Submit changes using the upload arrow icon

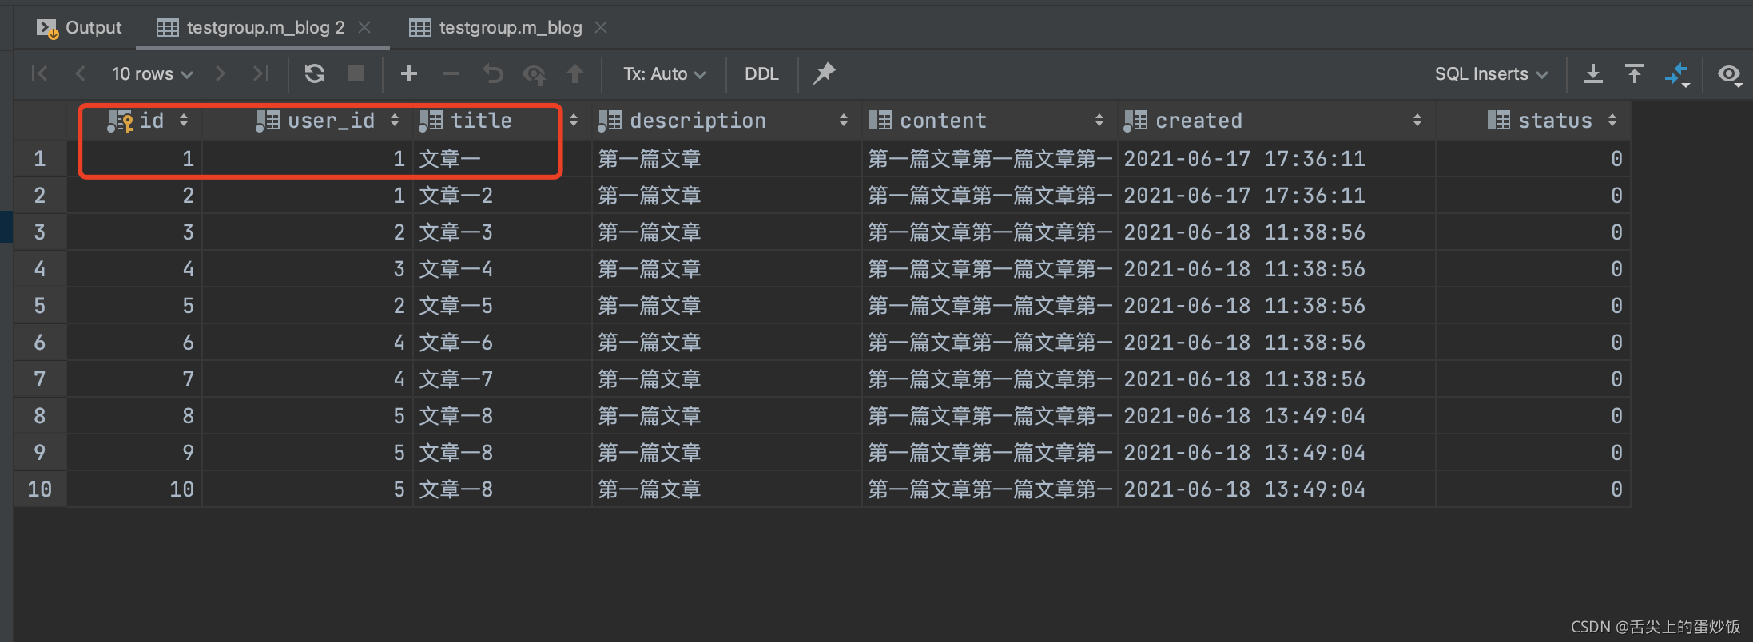tap(575, 73)
